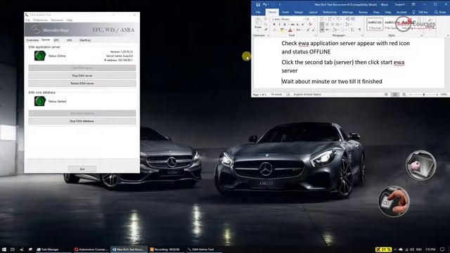Open the Insert ribbon tab in Word

click(x=285, y=13)
